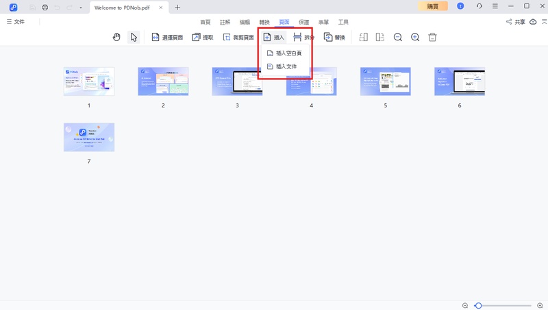Close the Welcome to PDNob.pdf tab

[161, 8]
